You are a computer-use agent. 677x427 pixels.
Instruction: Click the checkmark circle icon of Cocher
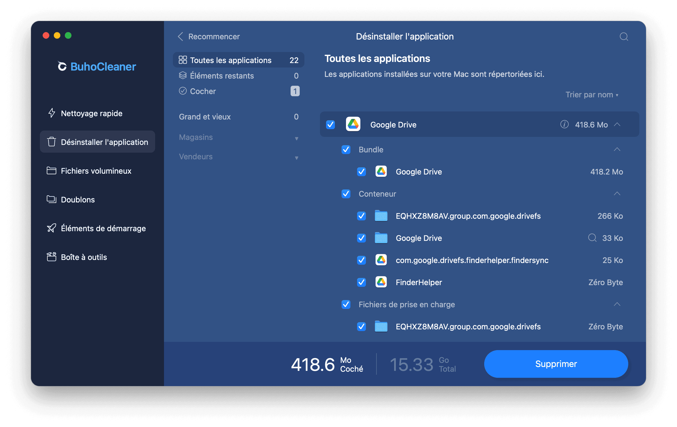click(x=183, y=91)
